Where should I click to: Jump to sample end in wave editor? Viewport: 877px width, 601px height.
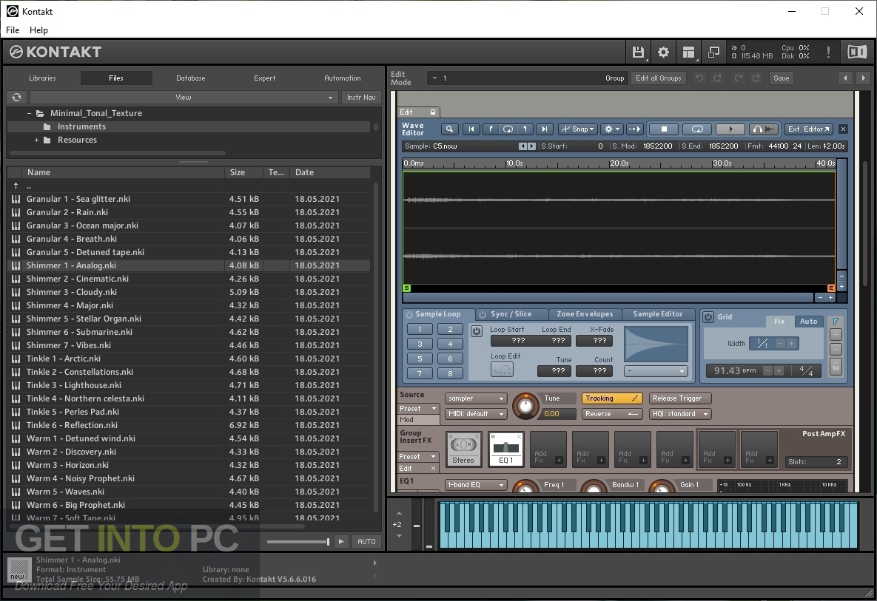(544, 129)
